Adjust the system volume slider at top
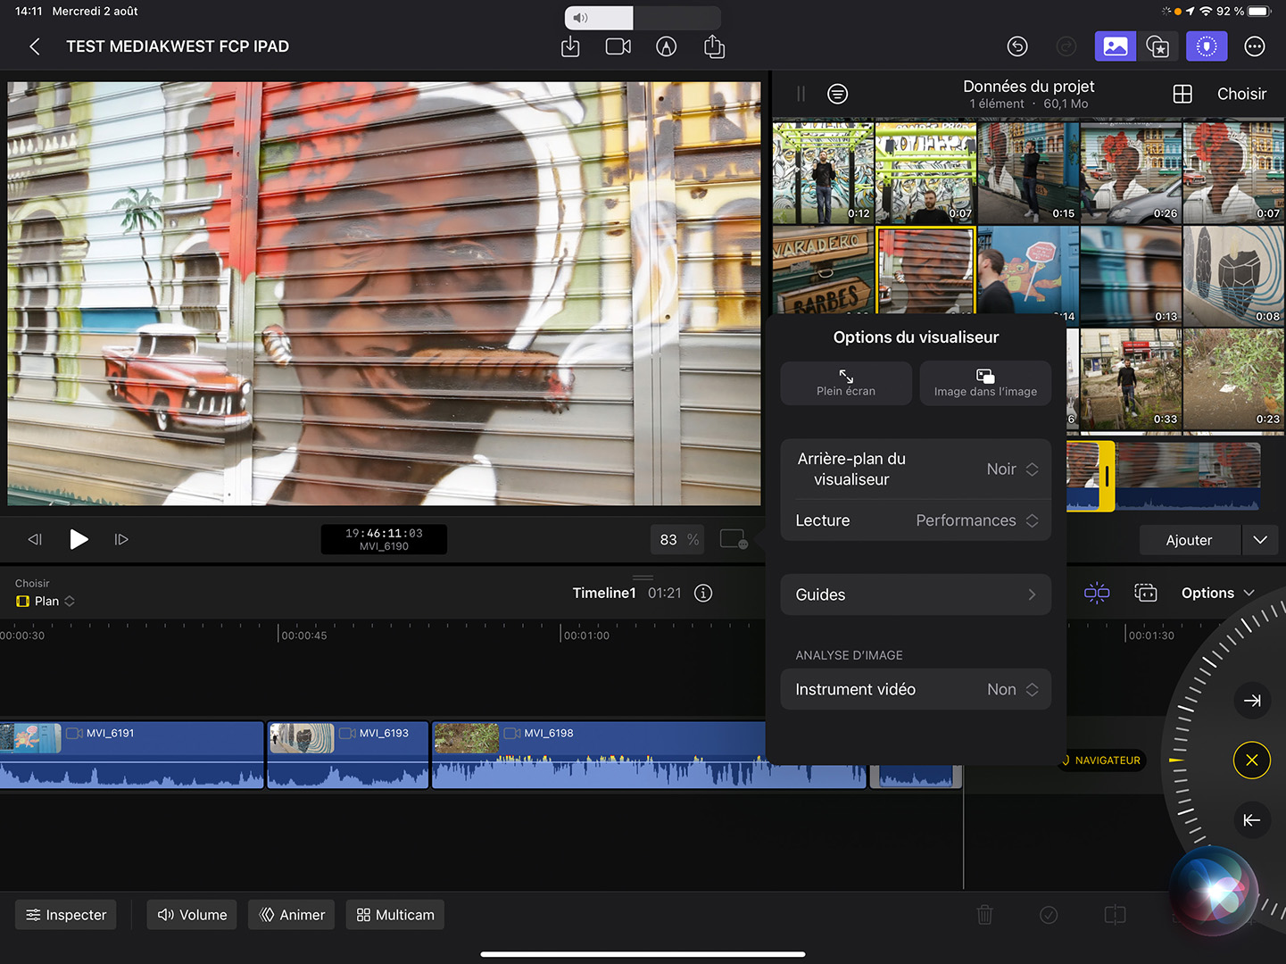Screen dimensions: 1286x964 pos(643,18)
